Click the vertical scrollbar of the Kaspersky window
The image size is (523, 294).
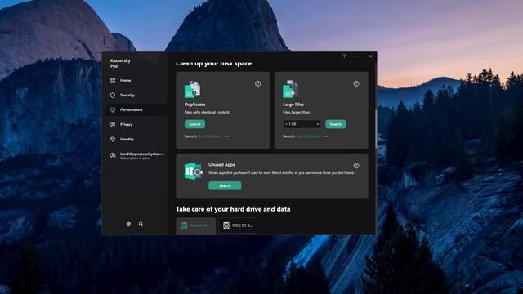tap(376, 128)
